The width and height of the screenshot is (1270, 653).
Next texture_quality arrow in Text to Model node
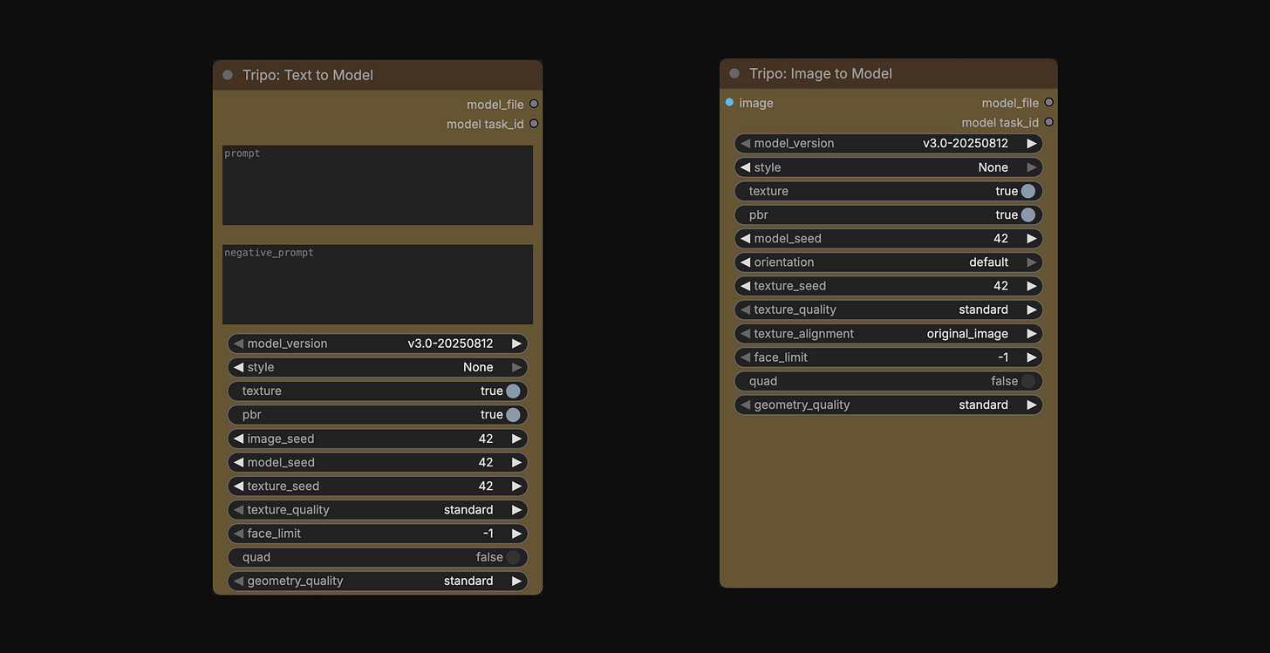(516, 510)
